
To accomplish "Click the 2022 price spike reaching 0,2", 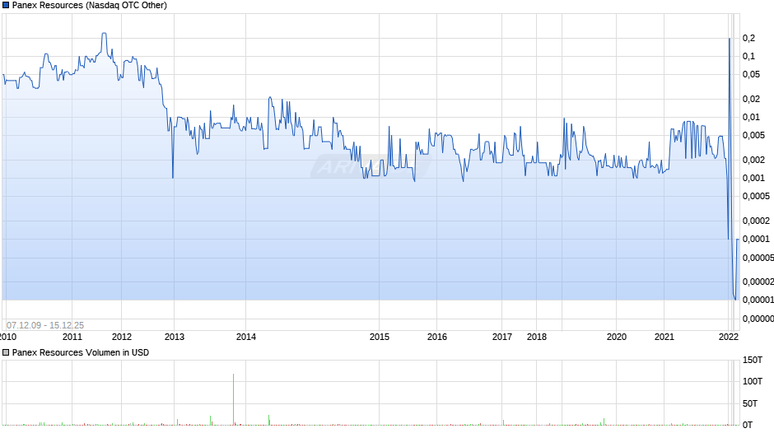I will (x=730, y=39).
